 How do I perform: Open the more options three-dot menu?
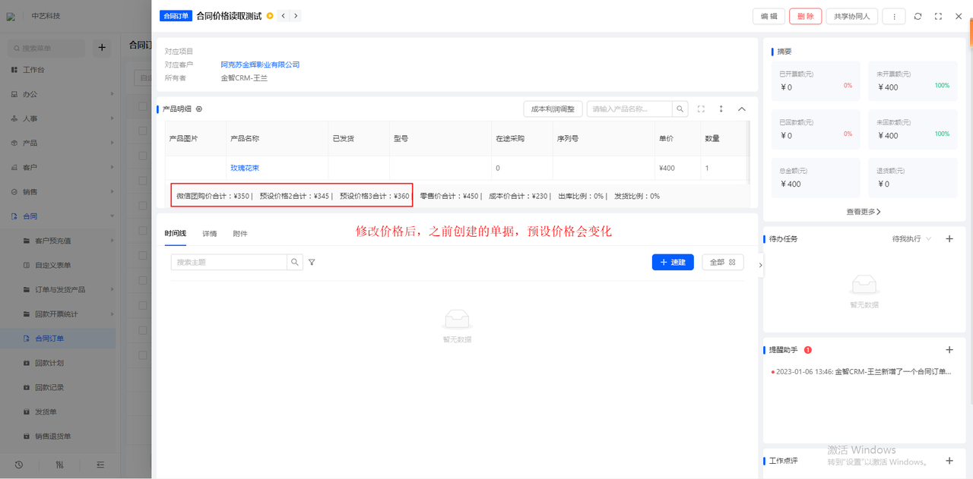tap(894, 16)
